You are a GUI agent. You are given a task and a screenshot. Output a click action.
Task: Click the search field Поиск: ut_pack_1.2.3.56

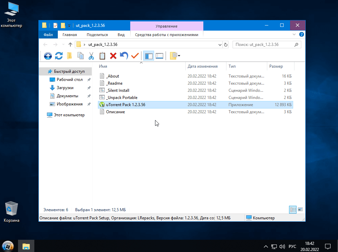point(267,45)
